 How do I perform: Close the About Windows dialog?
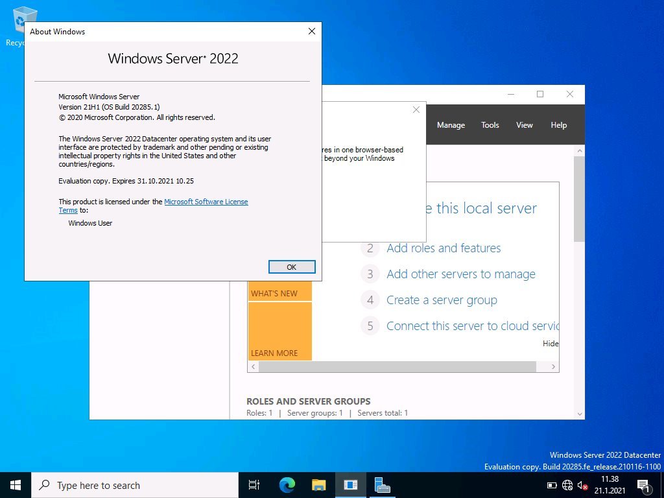pos(312,31)
